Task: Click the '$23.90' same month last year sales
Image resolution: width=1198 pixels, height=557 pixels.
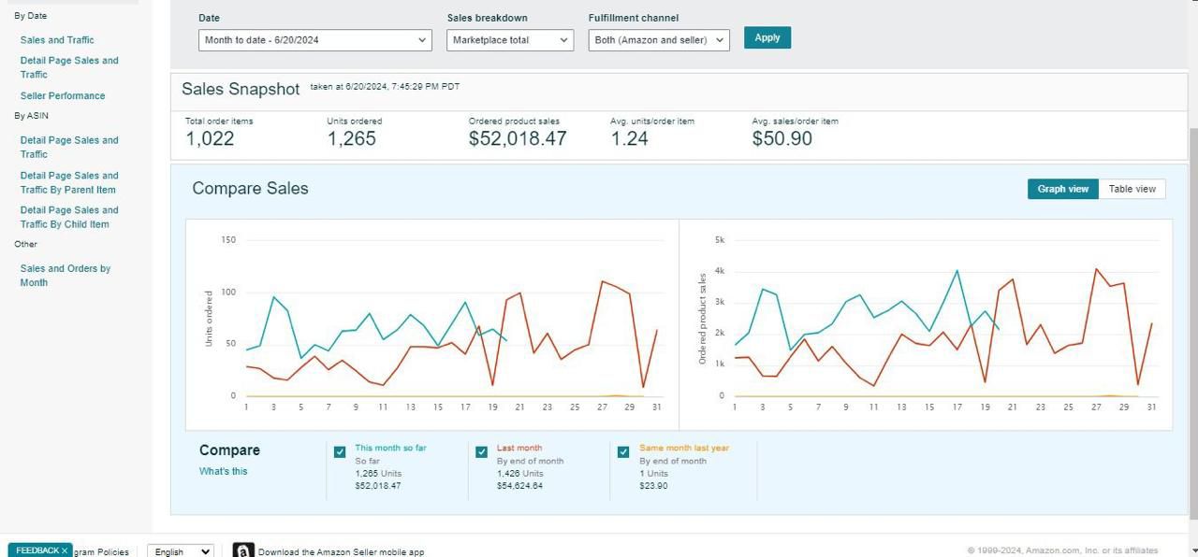Action: 653,486
